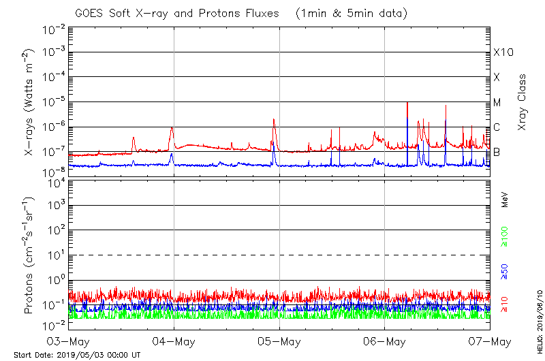Select the M class label
Image resolution: width=545 pixels, height=361 pixels.
497,103
